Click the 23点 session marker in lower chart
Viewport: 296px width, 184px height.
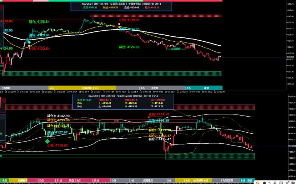tap(95, 180)
